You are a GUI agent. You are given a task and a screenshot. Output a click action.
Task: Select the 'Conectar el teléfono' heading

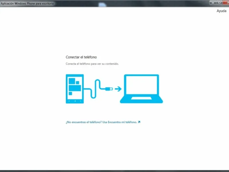pos(81,57)
